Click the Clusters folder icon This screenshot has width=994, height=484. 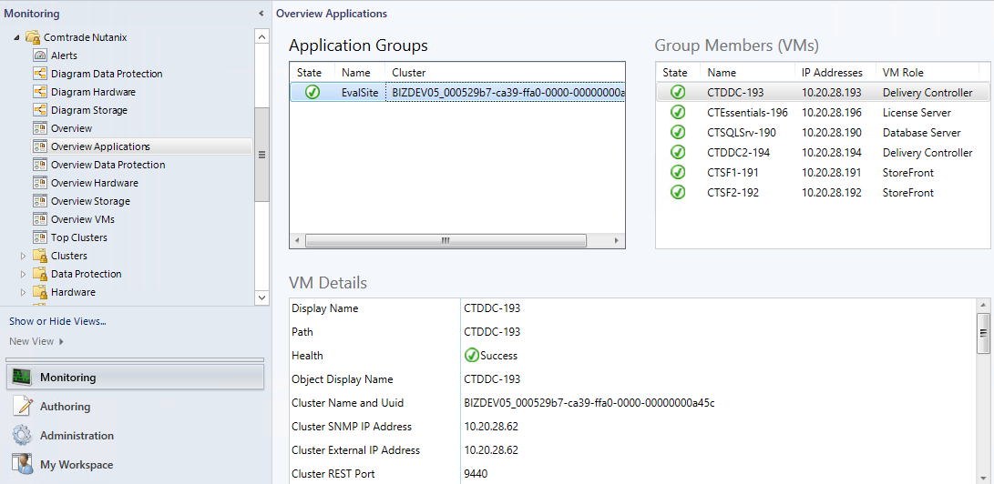click(x=40, y=257)
